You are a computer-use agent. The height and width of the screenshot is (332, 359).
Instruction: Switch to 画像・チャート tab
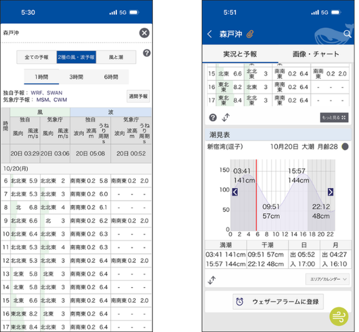316,54
